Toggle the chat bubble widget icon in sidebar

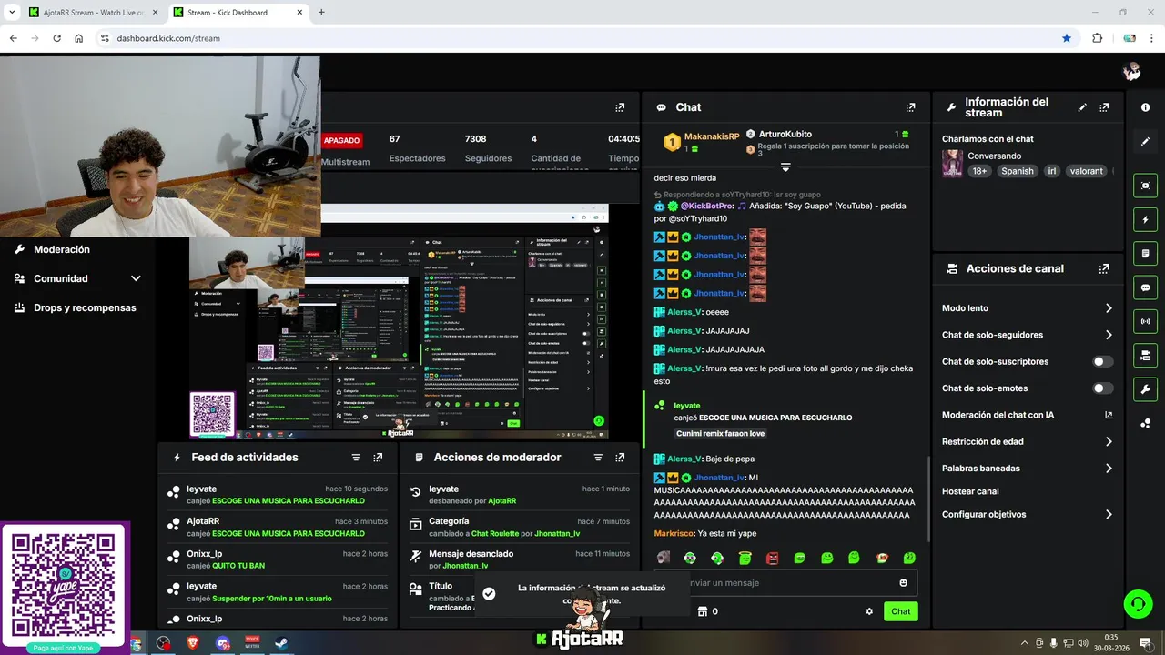[x=1145, y=287]
